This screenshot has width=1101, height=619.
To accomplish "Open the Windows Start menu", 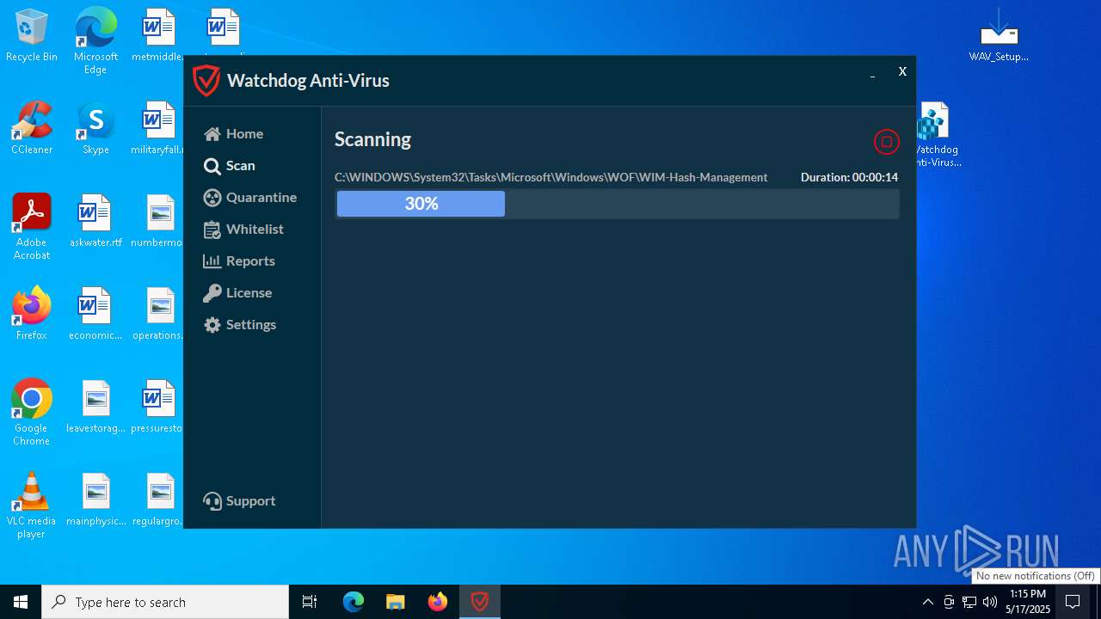I will [x=21, y=602].
